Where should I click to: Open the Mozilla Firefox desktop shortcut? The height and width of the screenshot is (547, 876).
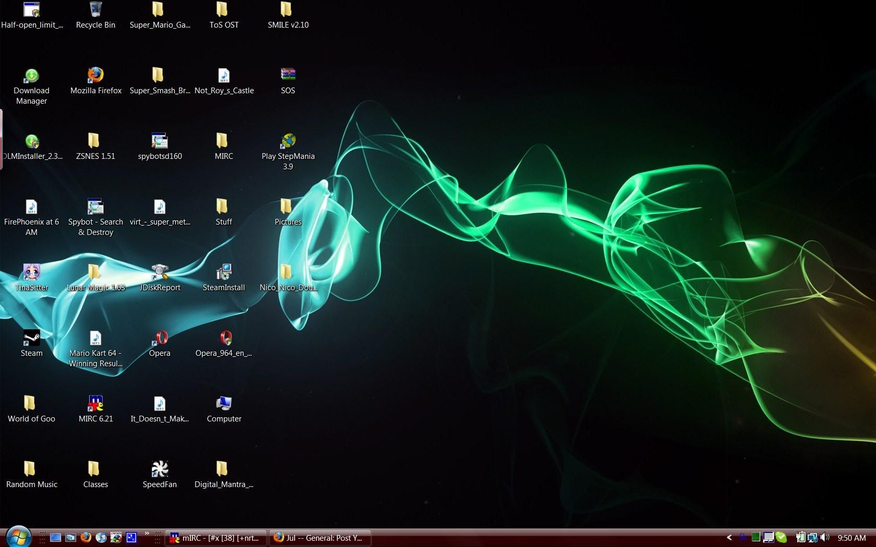pyautogui.click(x=95, y=76)
